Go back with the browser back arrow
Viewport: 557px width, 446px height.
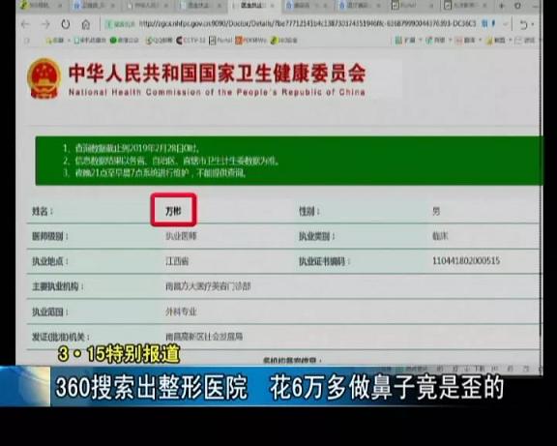[25, 24]
